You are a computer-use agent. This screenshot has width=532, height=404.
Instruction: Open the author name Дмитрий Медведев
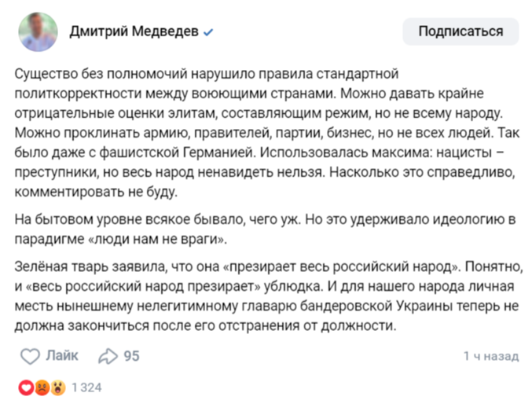coord(134,32)
